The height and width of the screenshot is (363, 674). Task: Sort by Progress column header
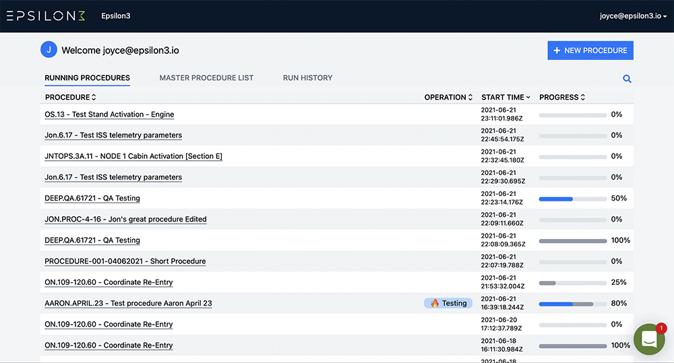562,98
